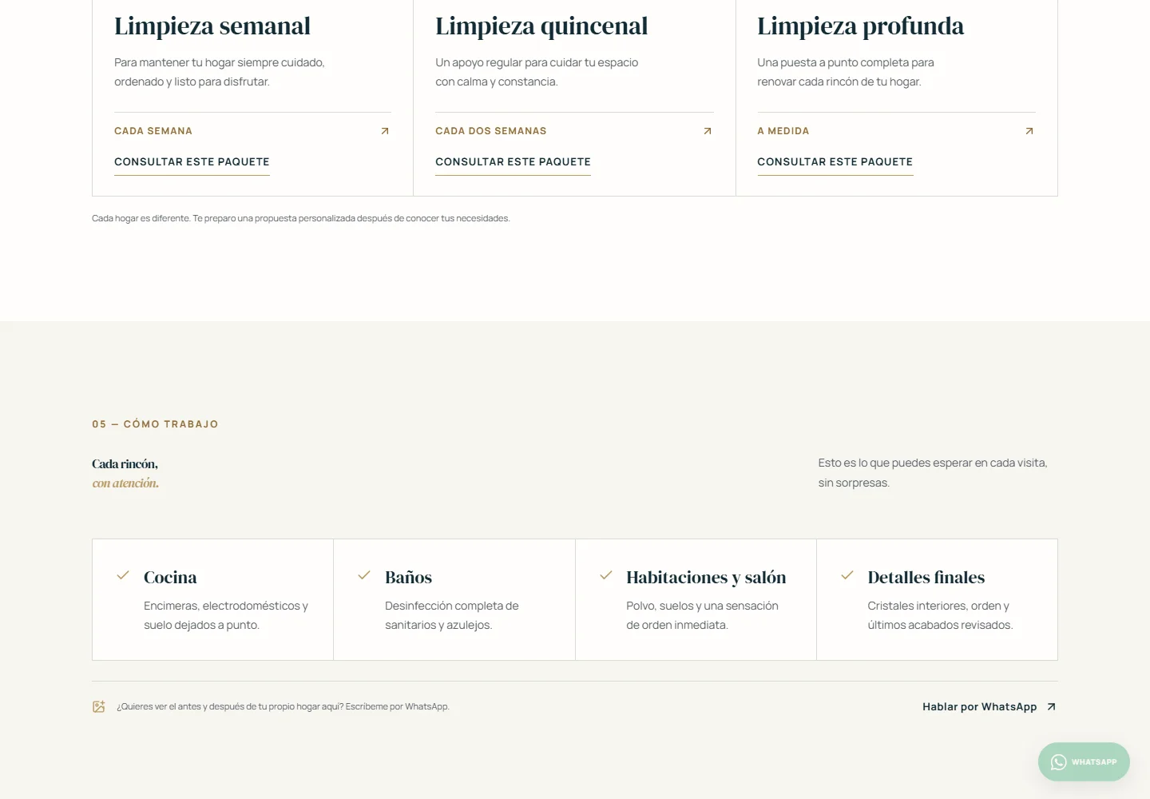Click the Cocina card title

click(x=170, y=577)
